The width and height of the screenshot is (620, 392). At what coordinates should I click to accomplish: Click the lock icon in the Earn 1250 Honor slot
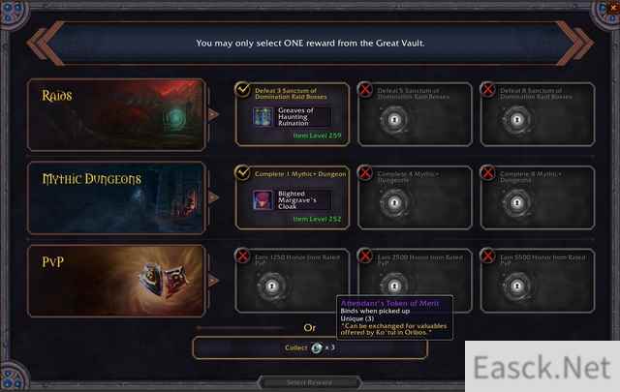(271, 286)
